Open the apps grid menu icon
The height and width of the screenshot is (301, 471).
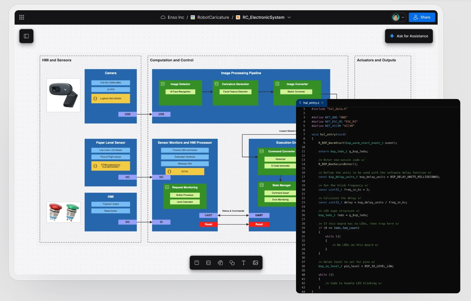[22, 17]
